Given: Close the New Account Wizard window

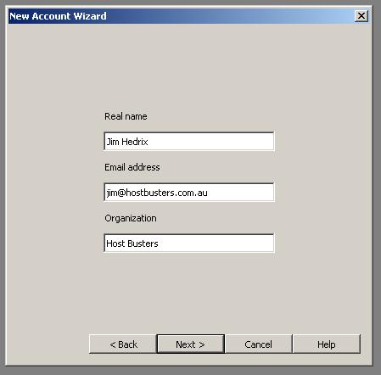Looking at the screenshot, I should tap(361, 16).
